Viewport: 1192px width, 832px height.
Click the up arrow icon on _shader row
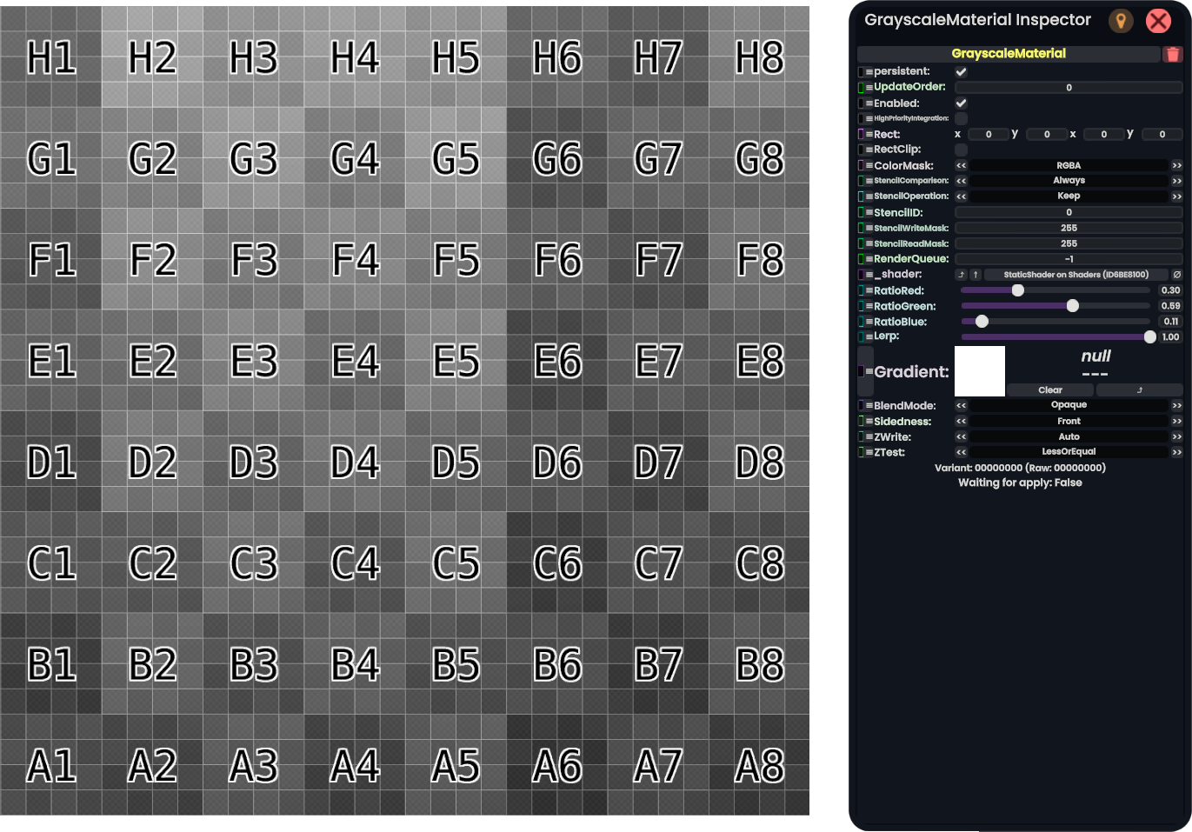(x=976, y=275)
